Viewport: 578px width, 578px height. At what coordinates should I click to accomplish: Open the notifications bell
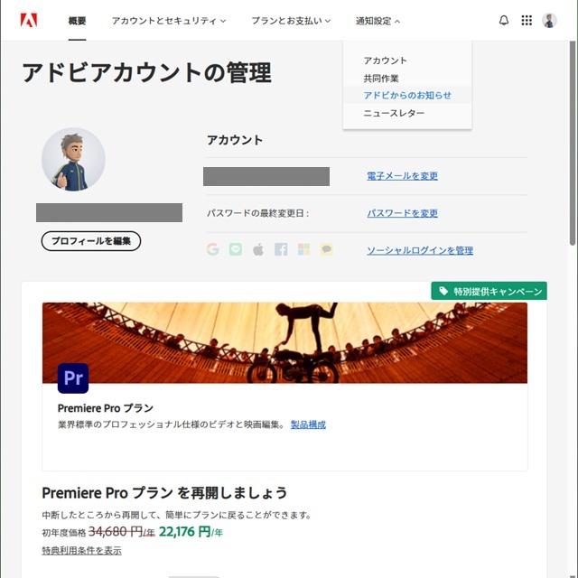[x=504, y=20]
